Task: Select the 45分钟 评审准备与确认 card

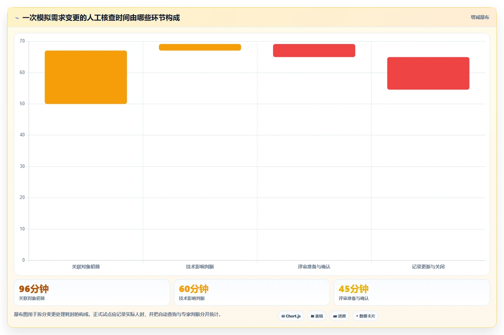Action: click(x=412, y=292)
